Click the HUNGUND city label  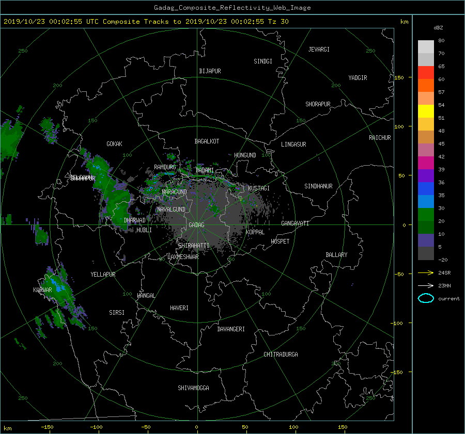click(x=245, y=155)
